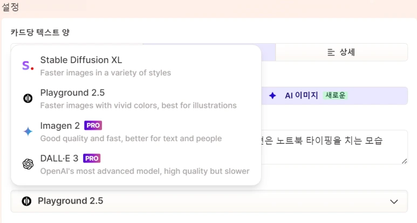Image resolution: width=417 pixels, height=223 pixels.
Task: Choose Stable Diffusion XL model
Action: (x=136, y=66)
